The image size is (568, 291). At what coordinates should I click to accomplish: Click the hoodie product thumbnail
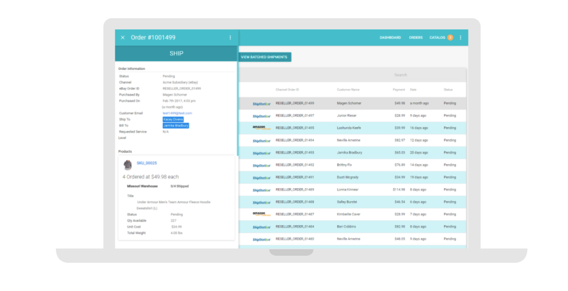128,165
